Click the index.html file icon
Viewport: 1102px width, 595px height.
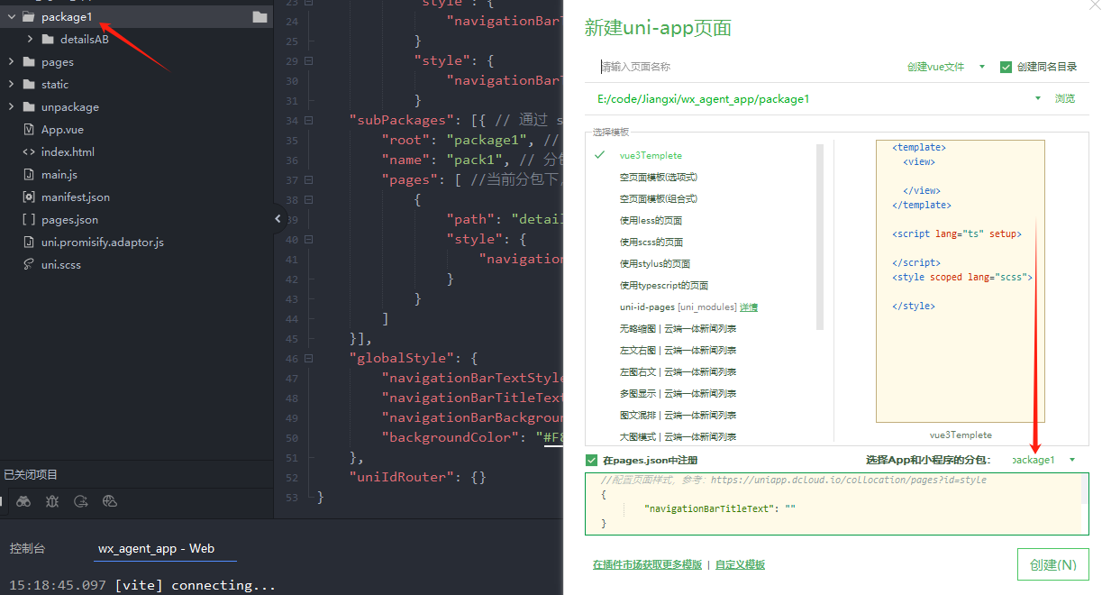(x=28, y=152)
